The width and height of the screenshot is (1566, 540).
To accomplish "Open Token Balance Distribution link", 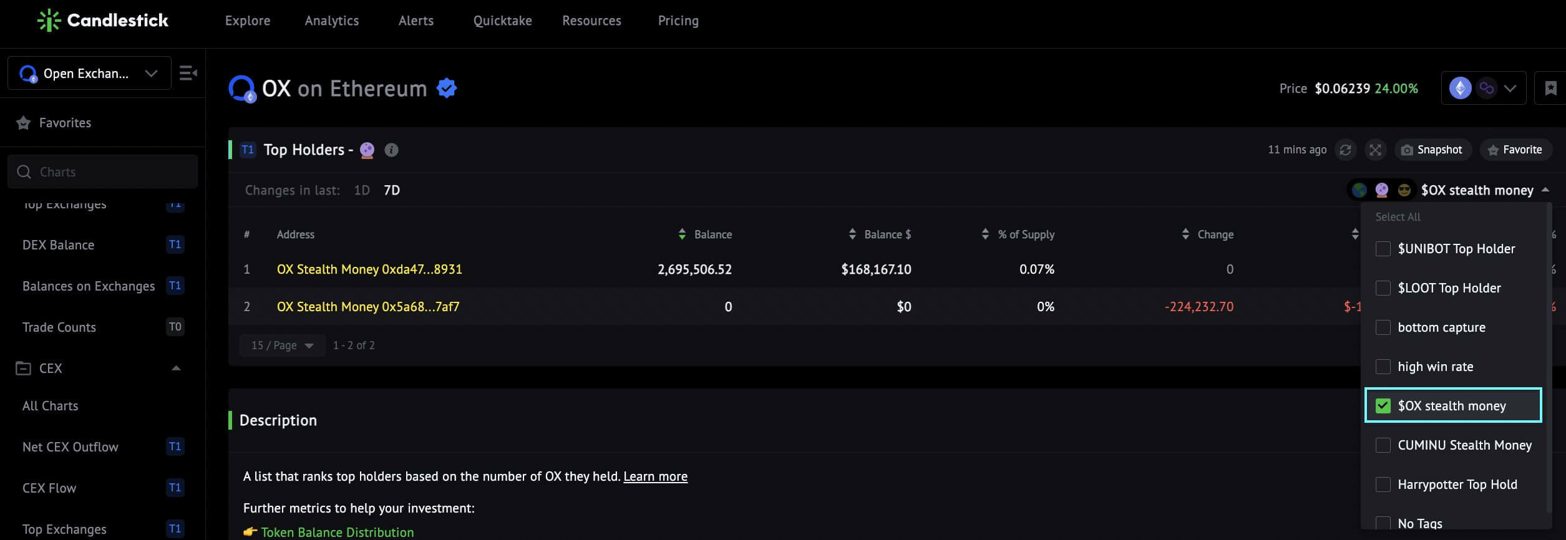I will pyautogui.click(x=337, y=532).
